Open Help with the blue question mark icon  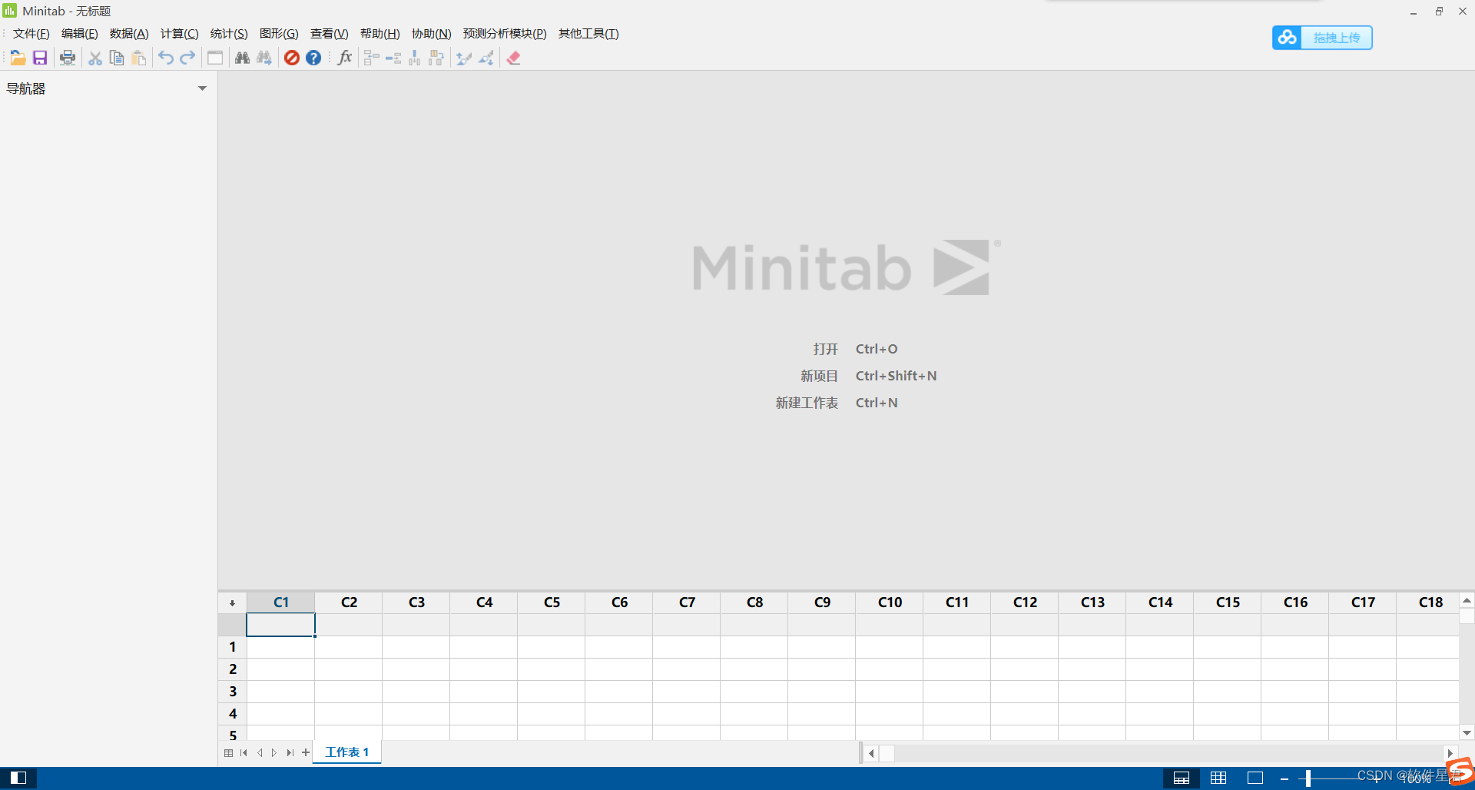pyautogui.click(x=313, y=58)
